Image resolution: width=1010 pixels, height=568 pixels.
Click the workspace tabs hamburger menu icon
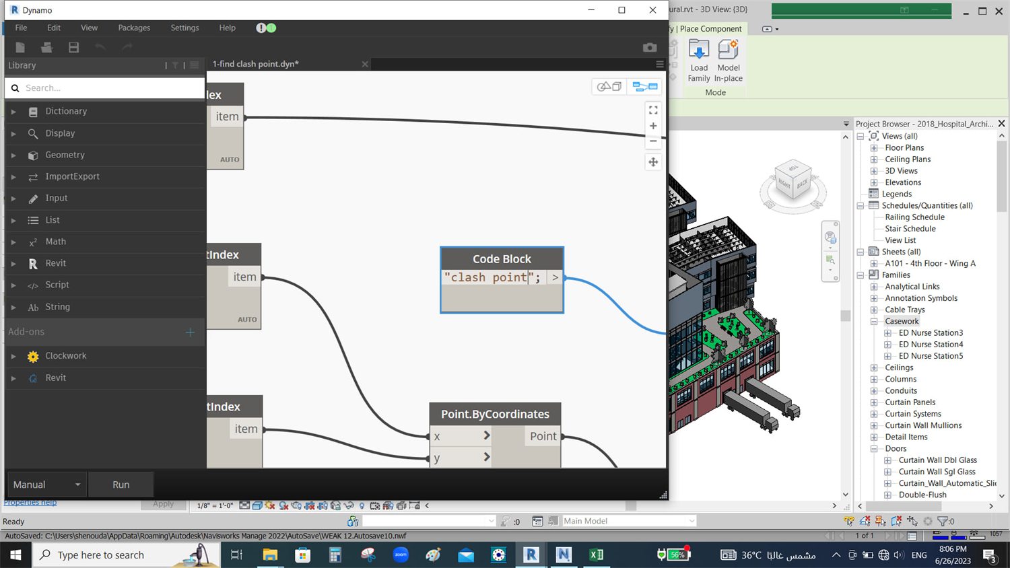[660, 64]
